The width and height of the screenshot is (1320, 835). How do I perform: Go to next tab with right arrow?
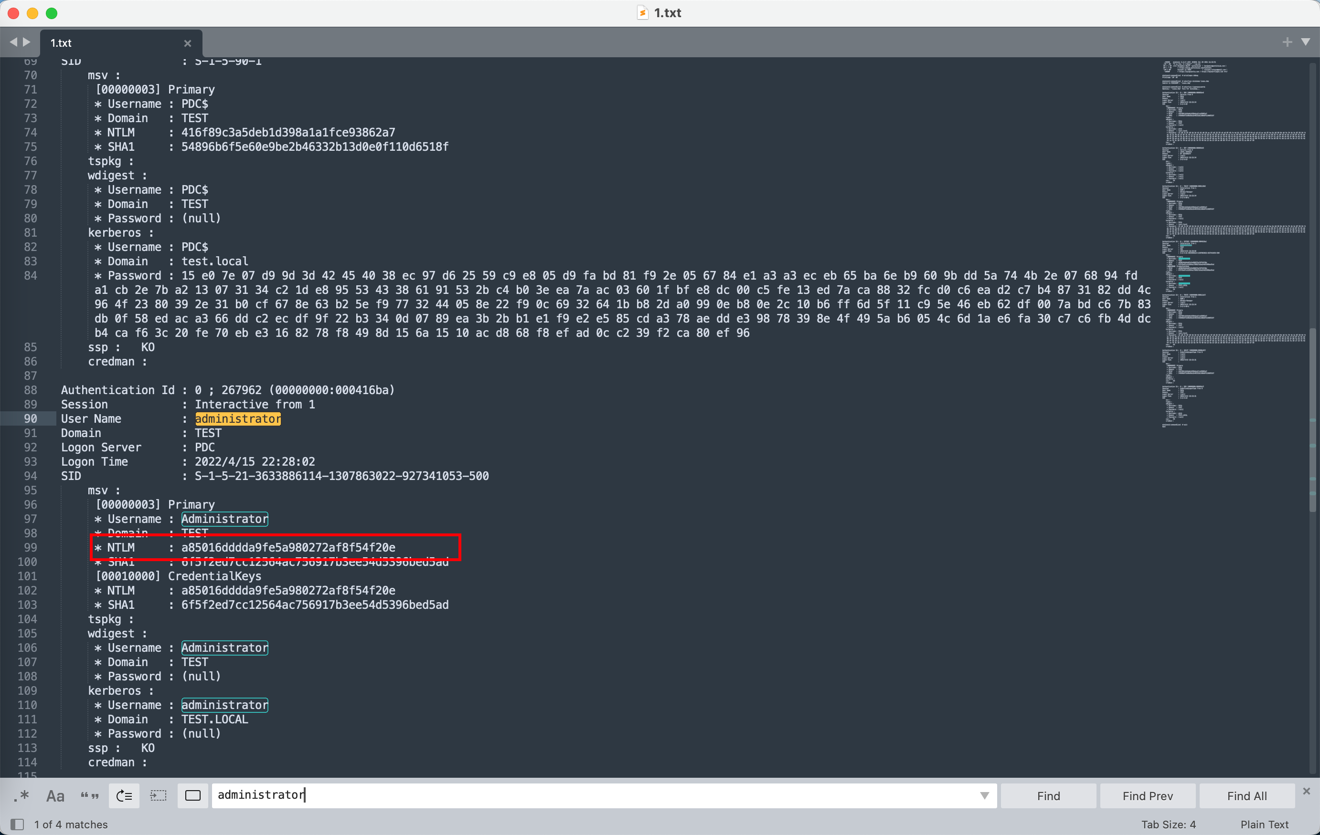tap(26, 42)
